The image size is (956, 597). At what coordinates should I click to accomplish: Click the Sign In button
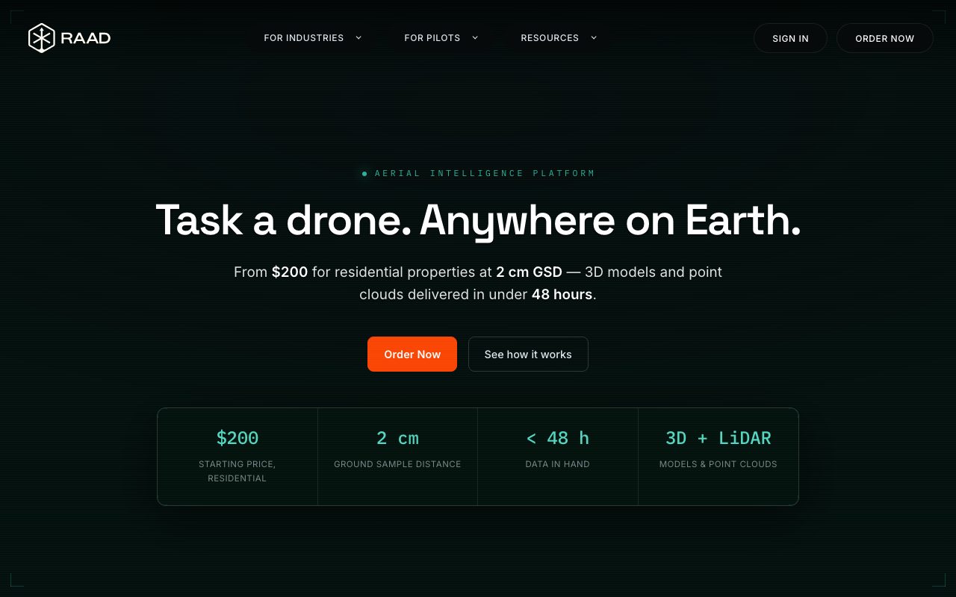(790, 38)
